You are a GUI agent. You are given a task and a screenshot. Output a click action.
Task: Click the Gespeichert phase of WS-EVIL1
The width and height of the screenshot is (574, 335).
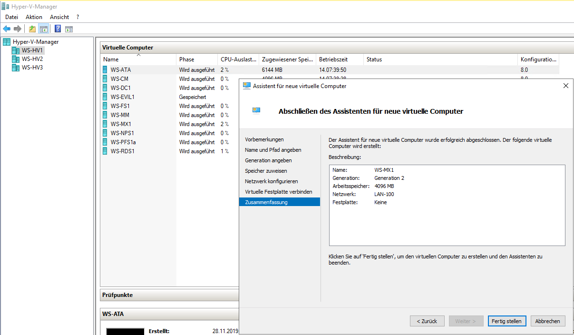193,97
